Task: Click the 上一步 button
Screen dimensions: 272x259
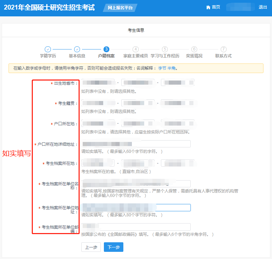Action: coord(91,247)
